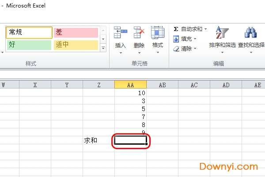Click the Format cells icon
Image resolution: width=265 pixels, height=177 pixels.
tap(158, 32)
